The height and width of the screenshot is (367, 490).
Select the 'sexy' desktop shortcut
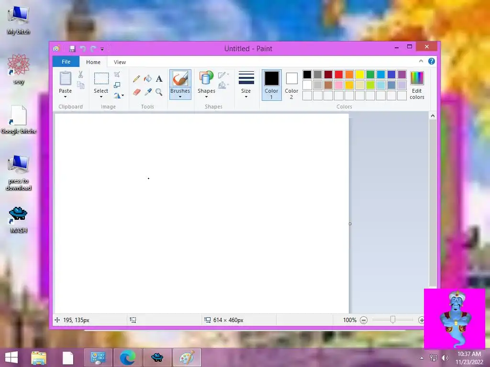pyautogui.click(x=19, y=69)
